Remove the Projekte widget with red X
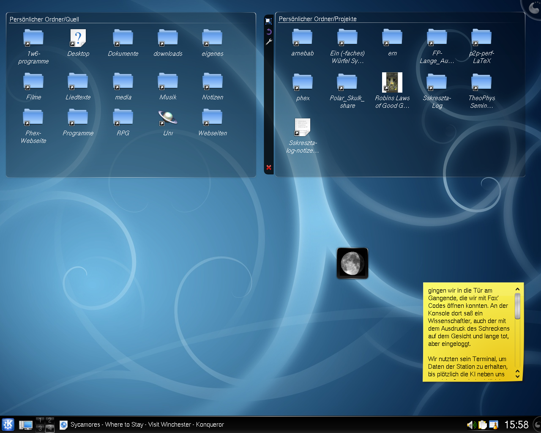The image size is (541, 433). pos(268,167)
